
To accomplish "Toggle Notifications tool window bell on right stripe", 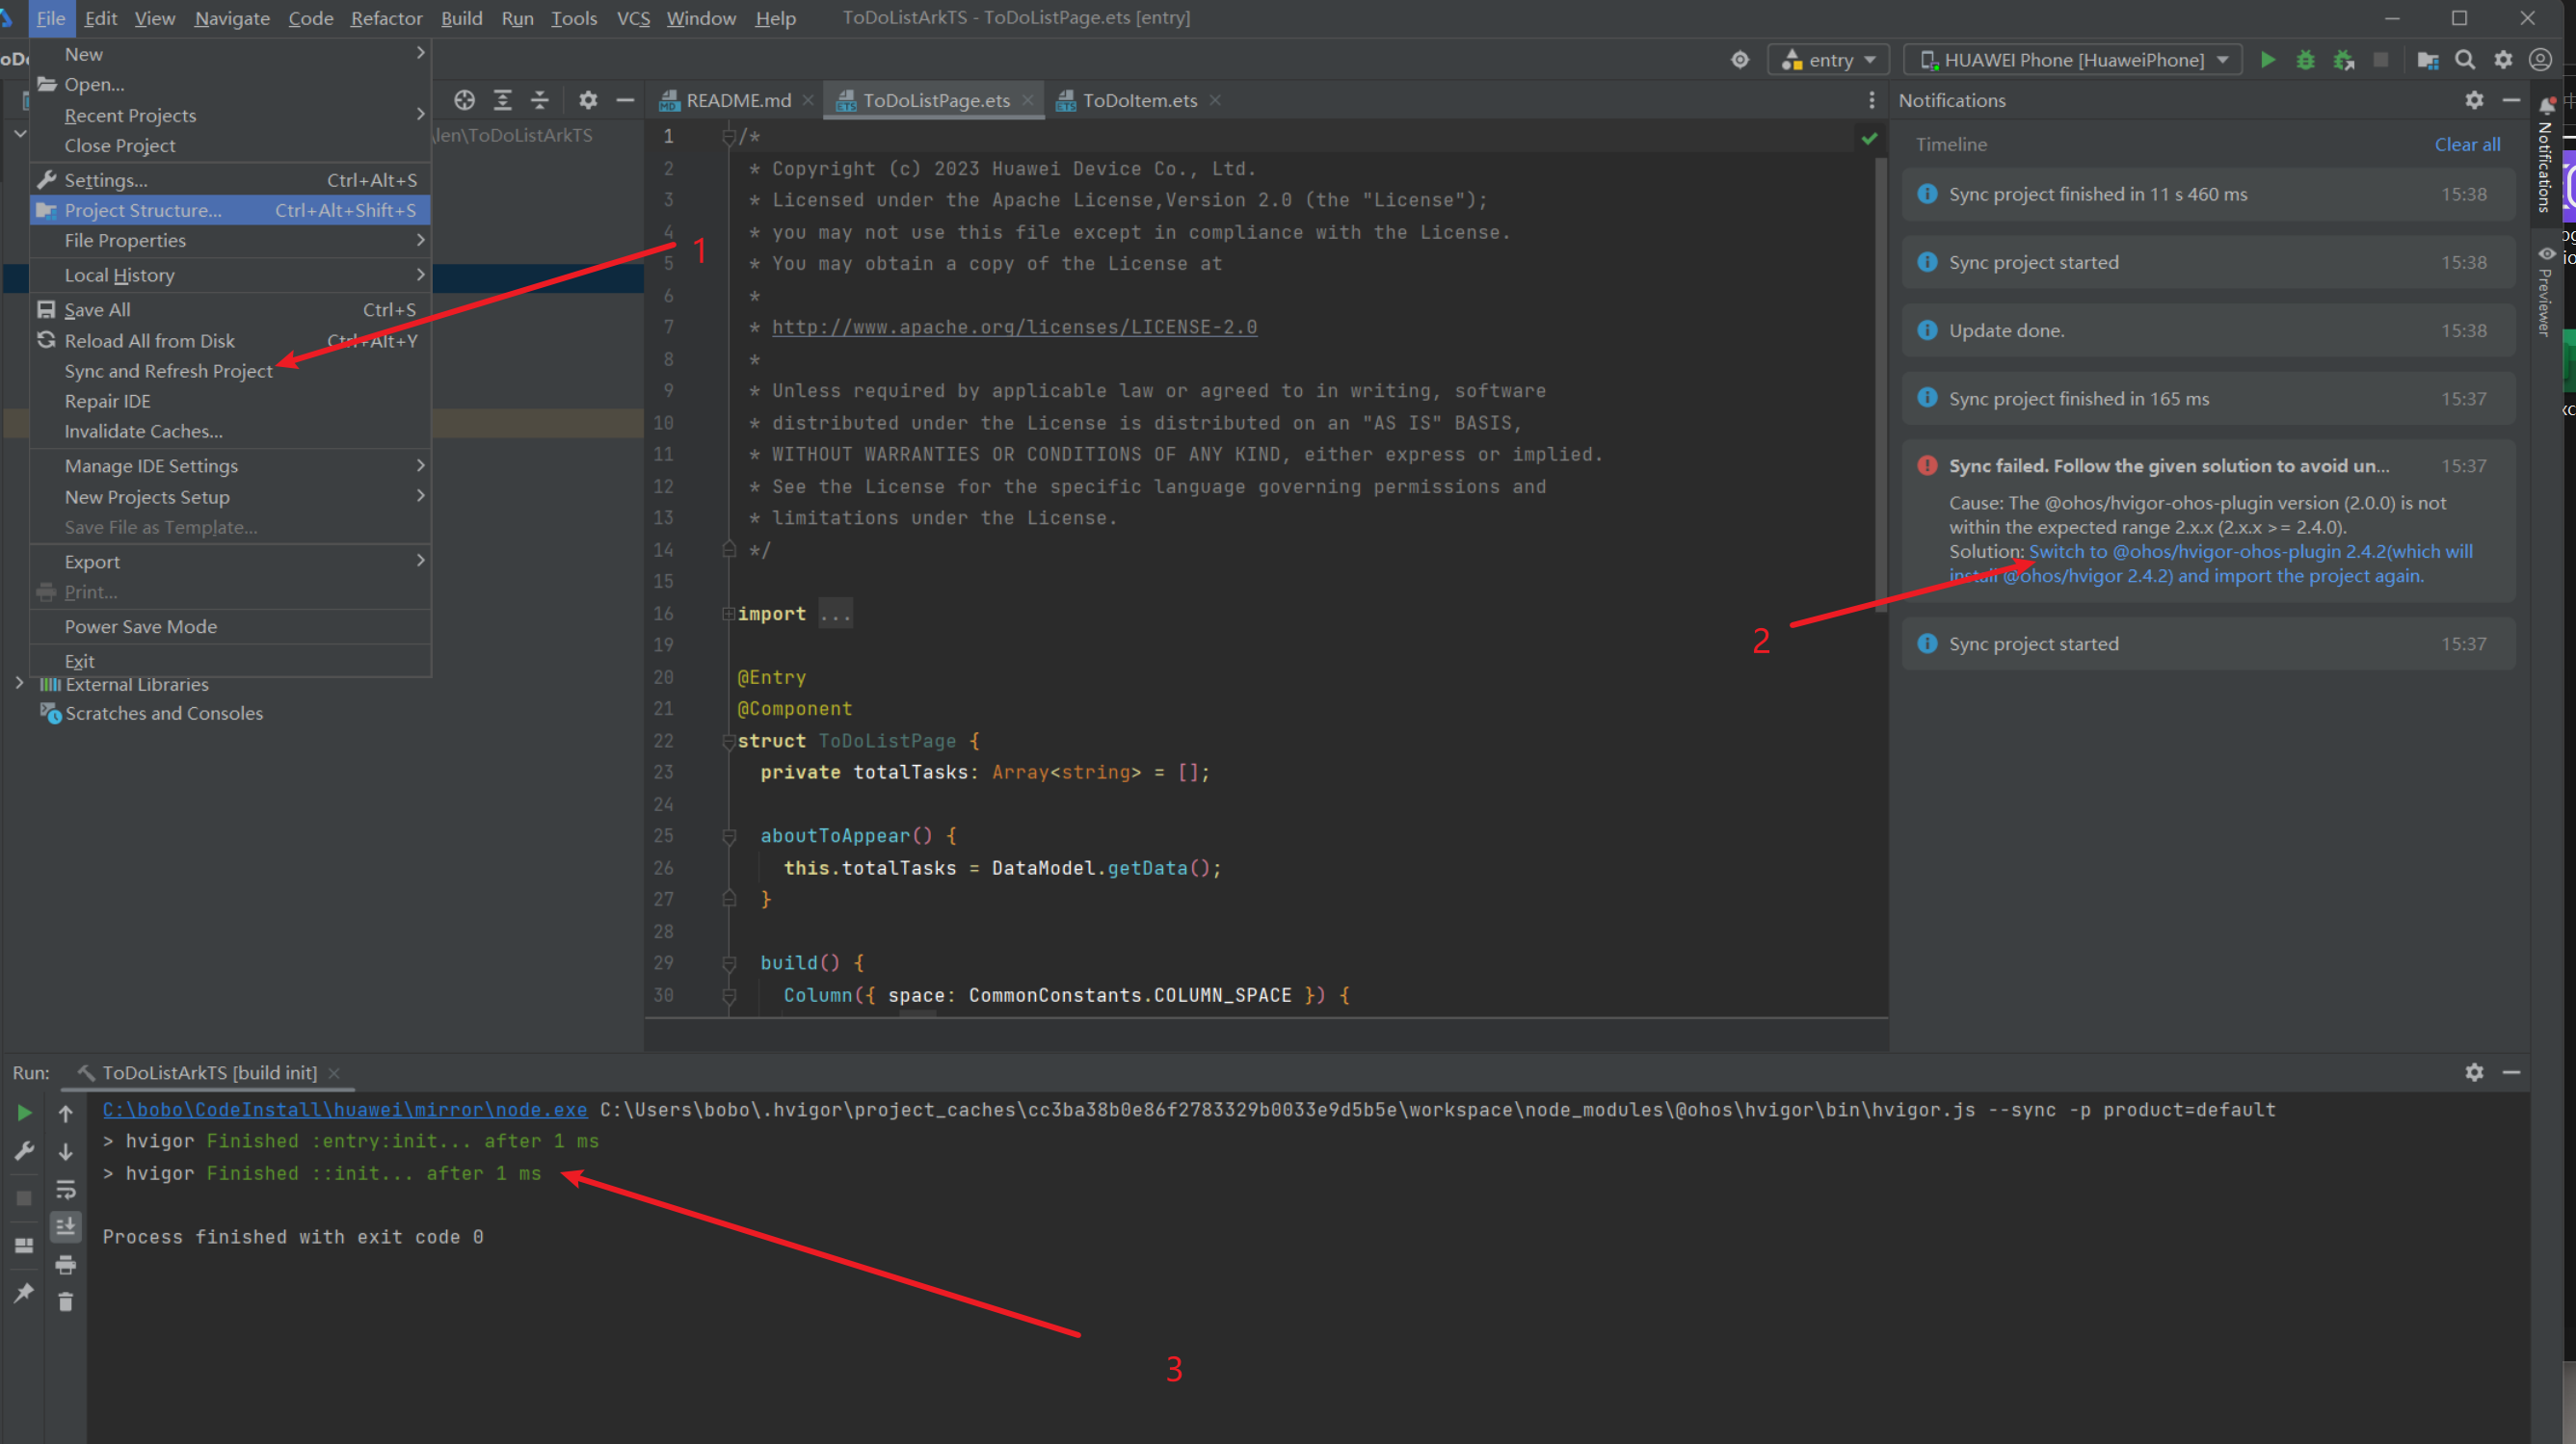I will click(2547, 155).
